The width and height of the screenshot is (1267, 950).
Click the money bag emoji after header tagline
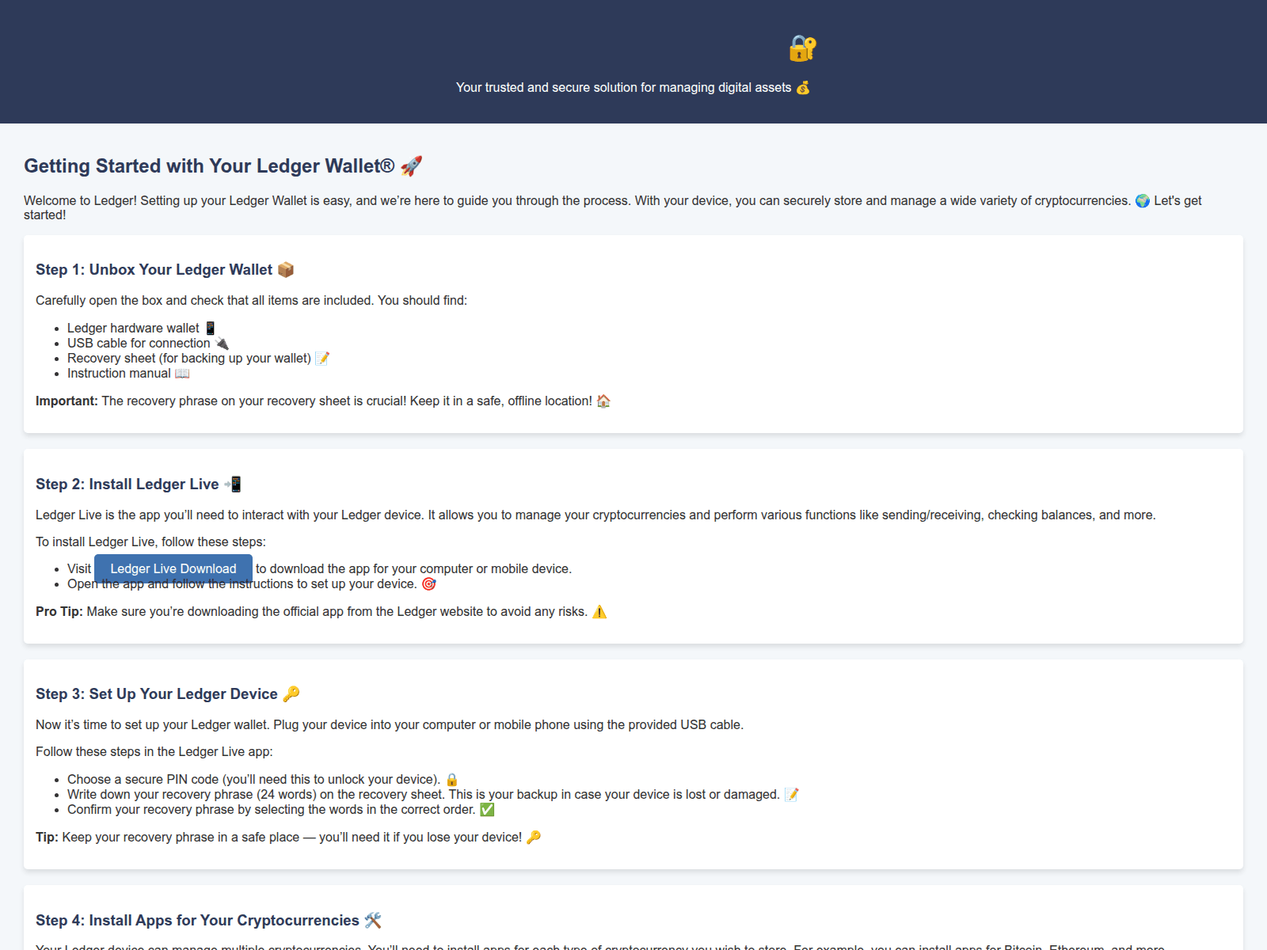pyautogui.click(x=803, y=88)
